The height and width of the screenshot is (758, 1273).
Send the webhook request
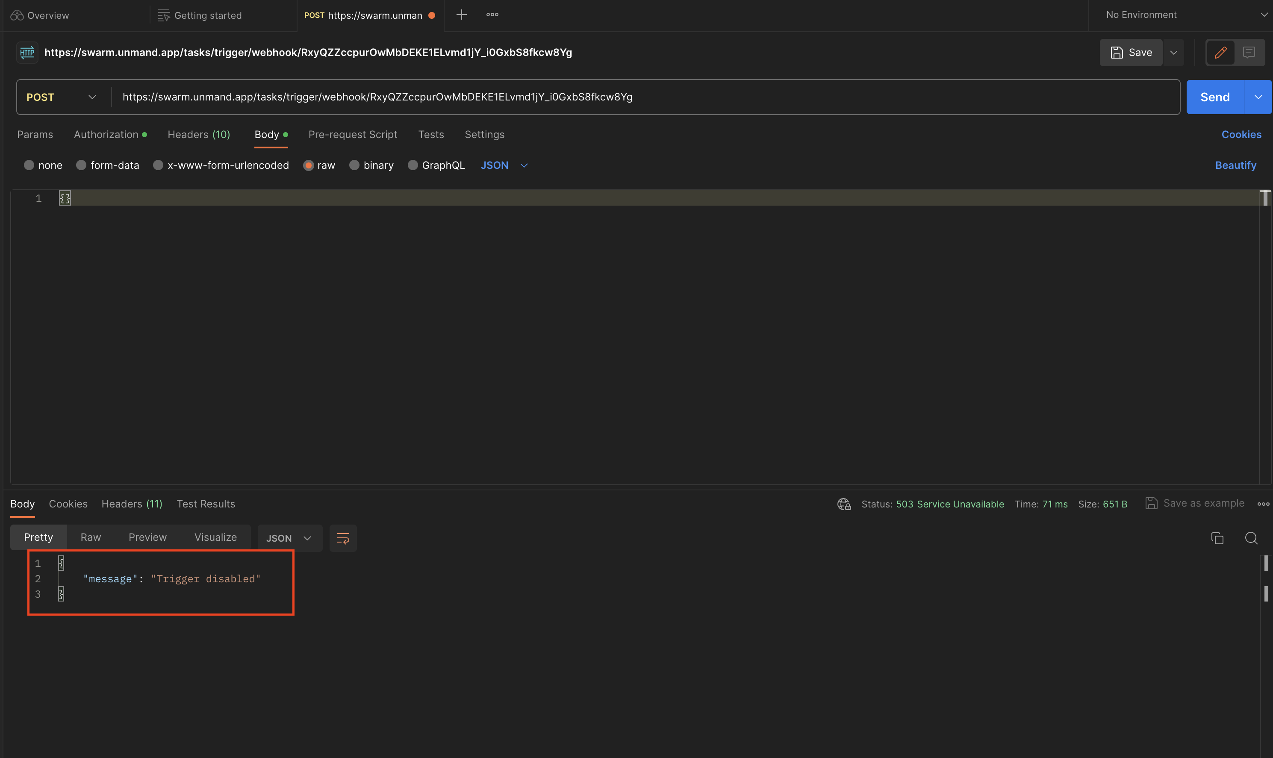[x=1216, y=97]
